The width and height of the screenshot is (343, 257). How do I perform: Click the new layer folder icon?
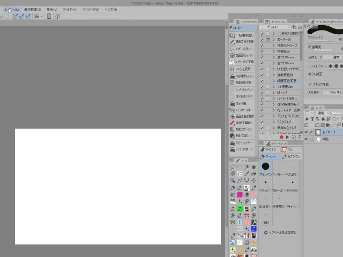pyautogui.click(x=327, y=125)
